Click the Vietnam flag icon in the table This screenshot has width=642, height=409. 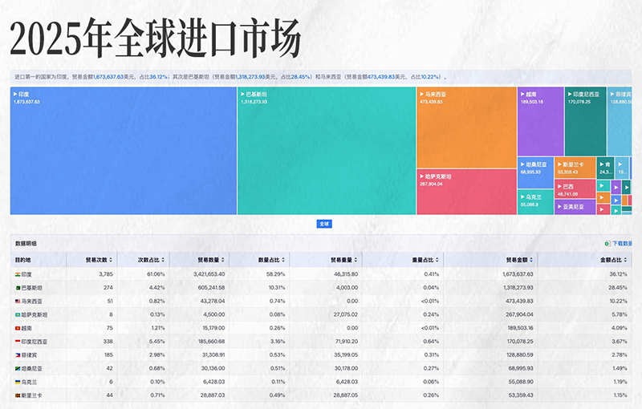tap(18, 327)
